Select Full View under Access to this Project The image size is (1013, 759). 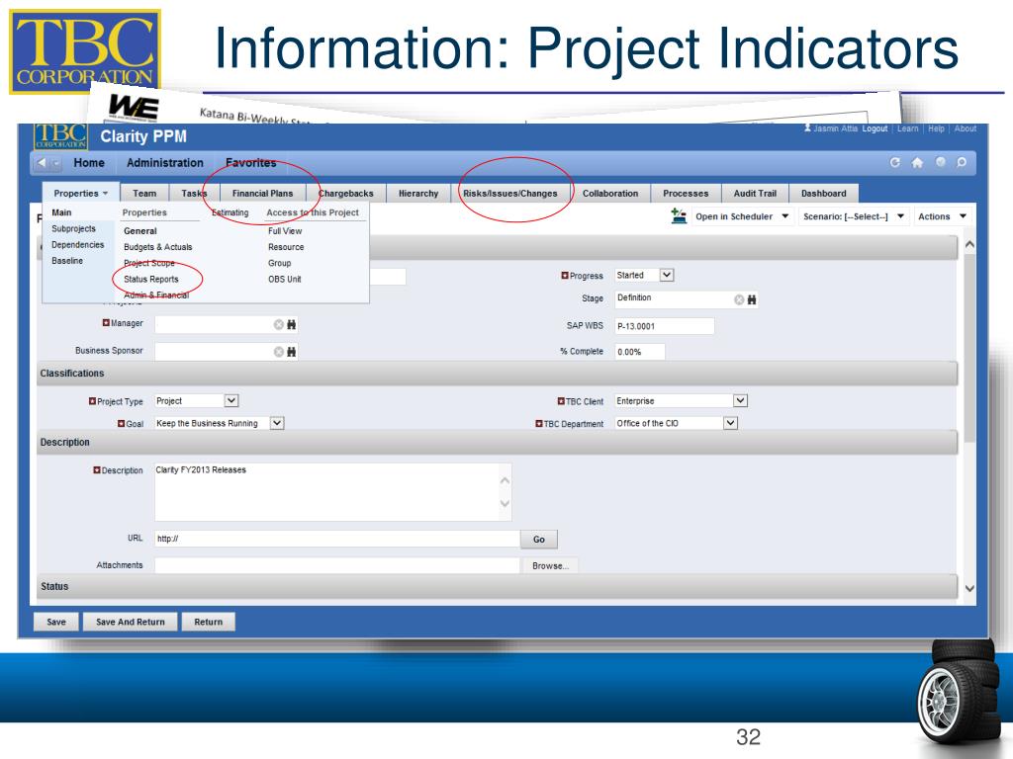[285, 230]
